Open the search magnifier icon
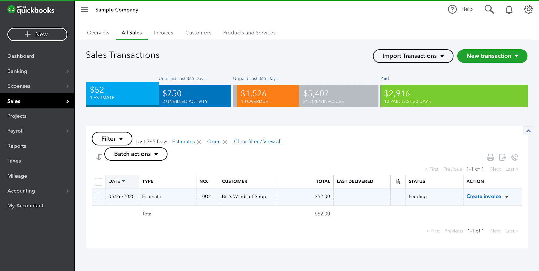 pos(489,9)
